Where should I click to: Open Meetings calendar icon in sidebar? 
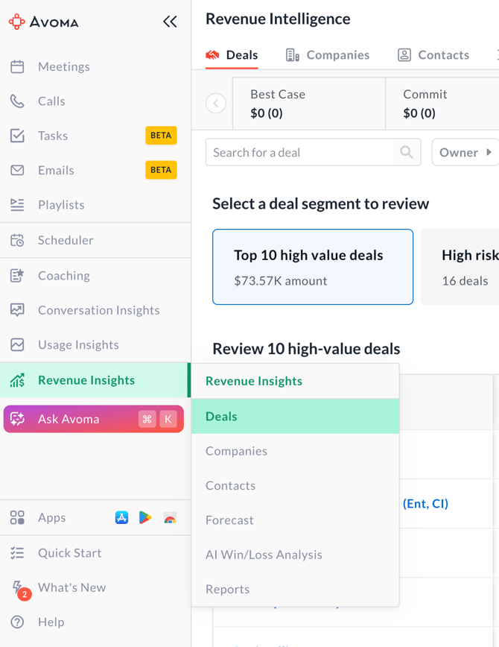[17, 66]
